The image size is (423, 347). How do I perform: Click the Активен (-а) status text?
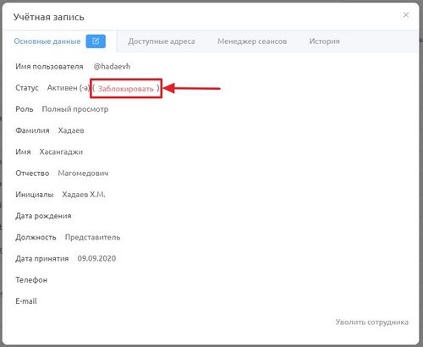69,88
